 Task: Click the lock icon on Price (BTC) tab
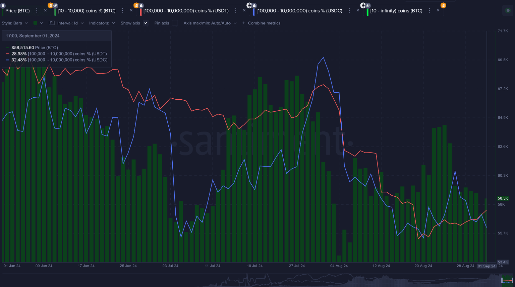(3, 6)
